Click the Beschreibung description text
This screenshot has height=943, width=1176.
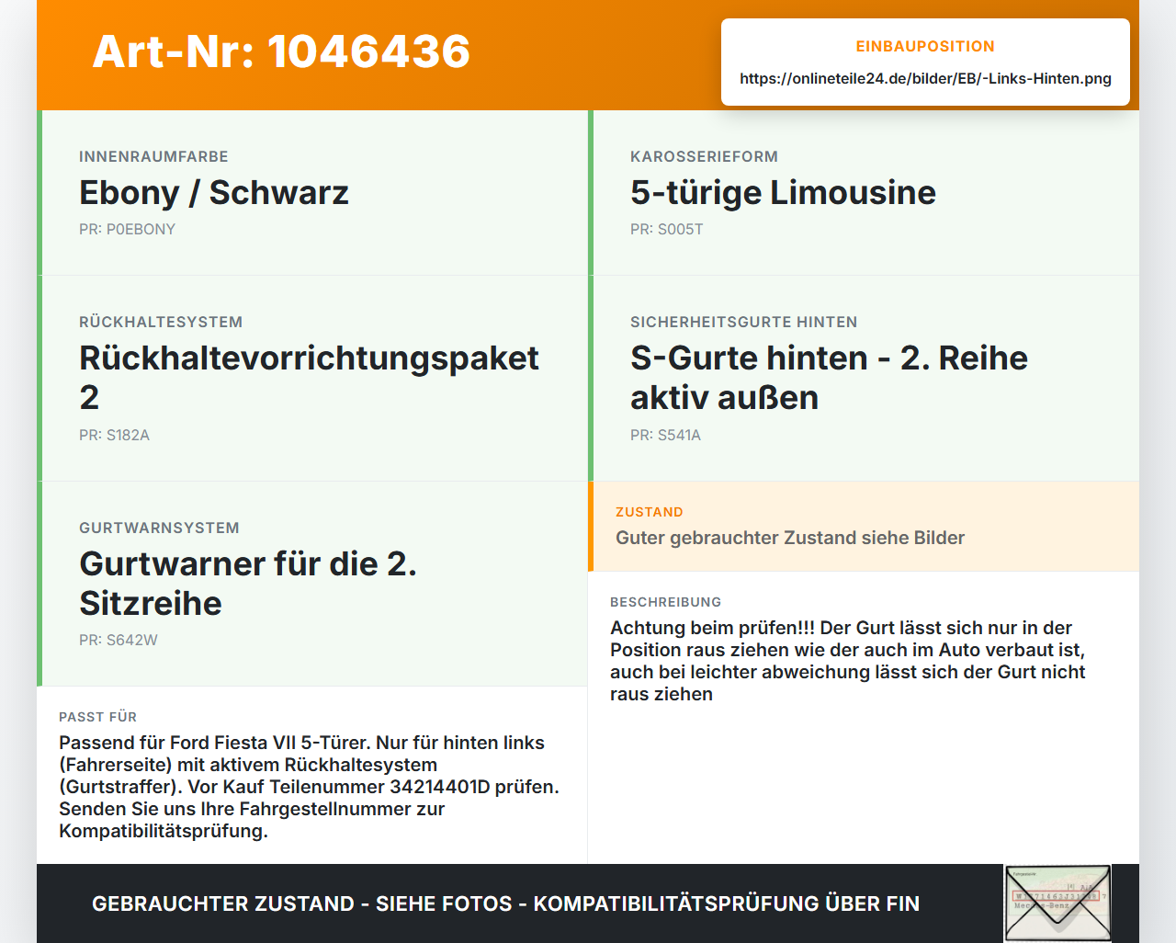(848, 661)
